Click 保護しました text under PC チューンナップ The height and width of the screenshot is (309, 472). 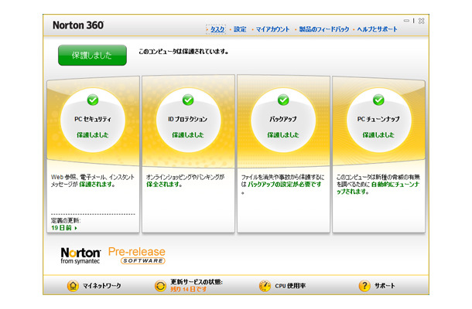tap(378, 135)
